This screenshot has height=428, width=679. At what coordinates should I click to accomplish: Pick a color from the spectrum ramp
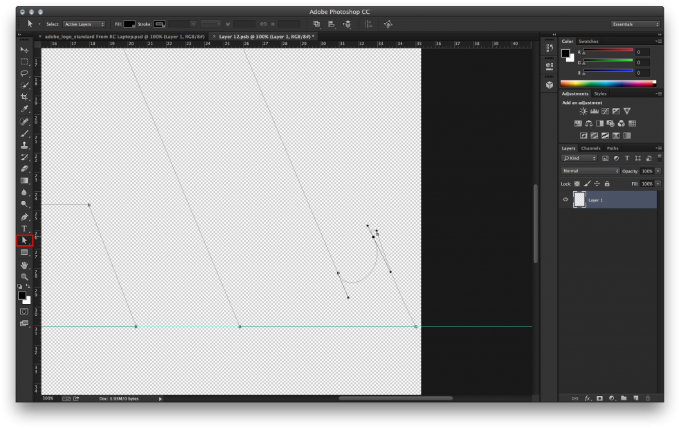click(608, 83)
